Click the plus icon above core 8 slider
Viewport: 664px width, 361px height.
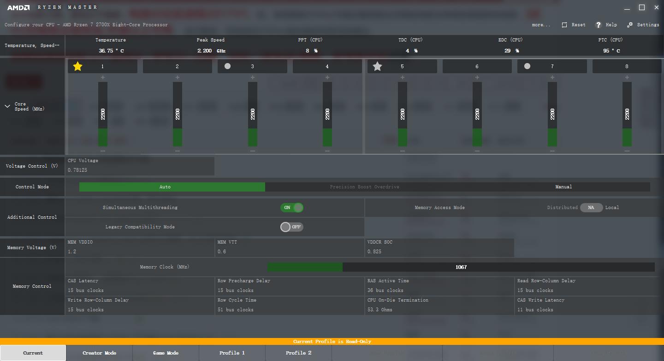[627, 77]
